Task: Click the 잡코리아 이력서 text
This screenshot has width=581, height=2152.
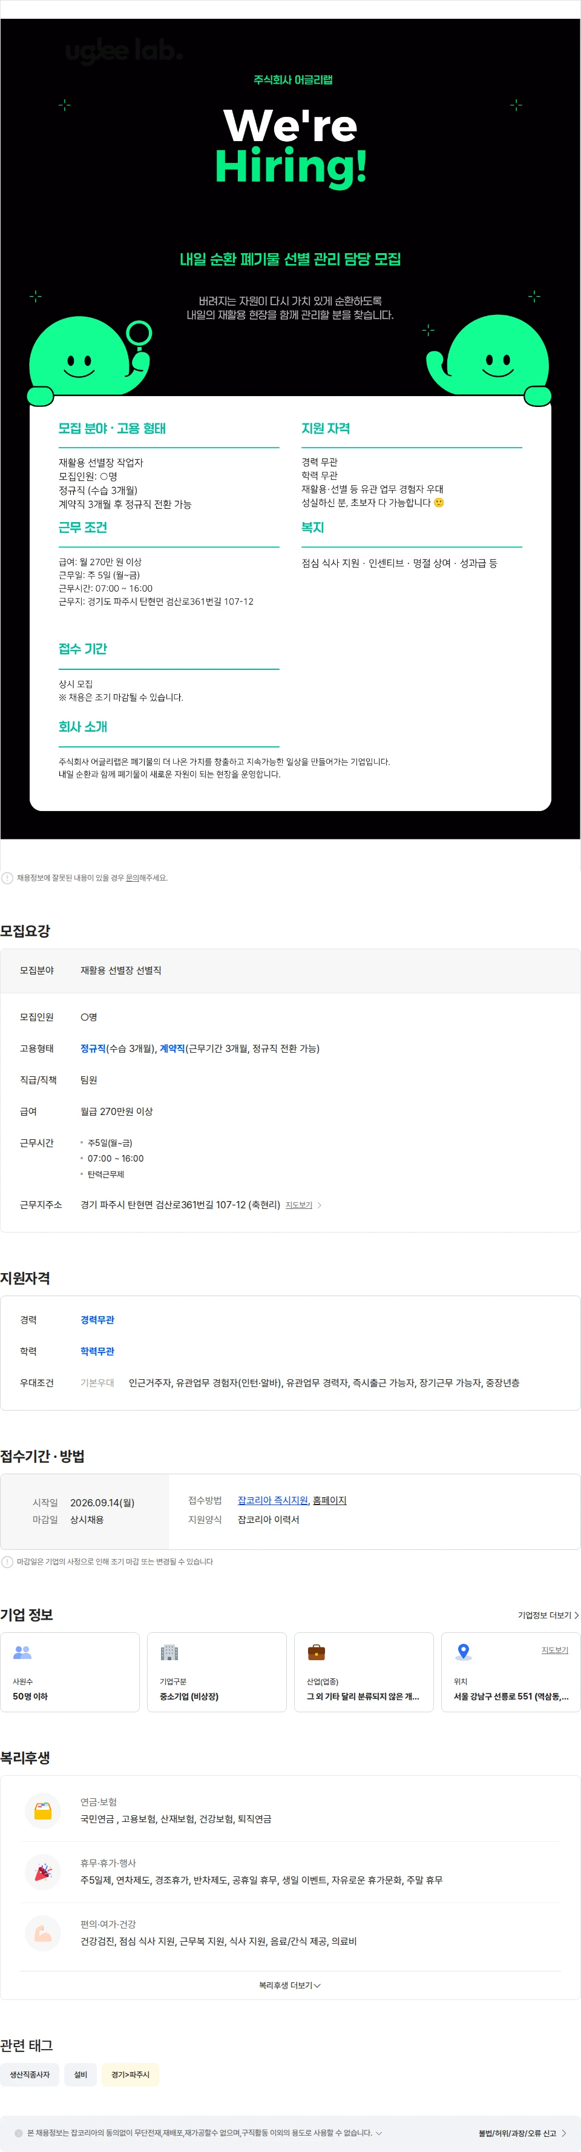Action: click(x=268, y=1520)
